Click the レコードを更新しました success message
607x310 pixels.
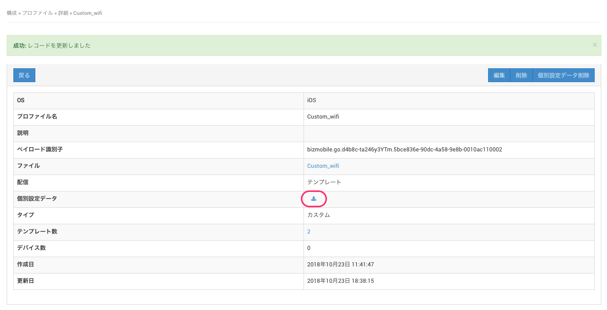(59, 46)
